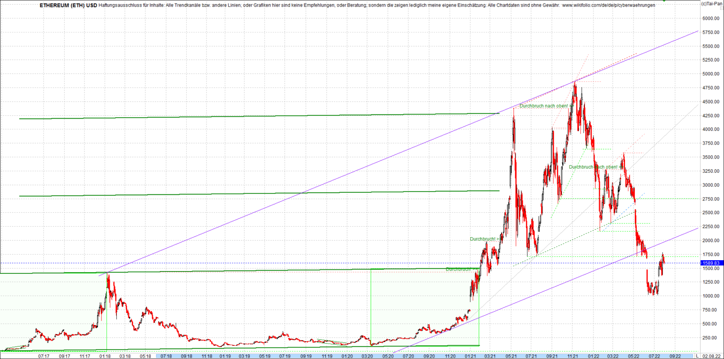Viewport: 724px width, 359px height.
Task: Click the (c)Tai-Pan copyright label
Action: (712, 4)
